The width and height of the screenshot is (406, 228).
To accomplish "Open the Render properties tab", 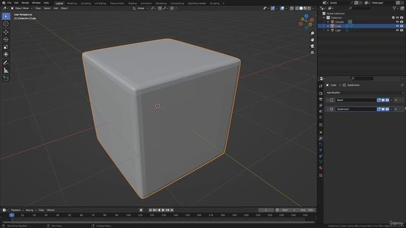I will click(x=321, y=94).
